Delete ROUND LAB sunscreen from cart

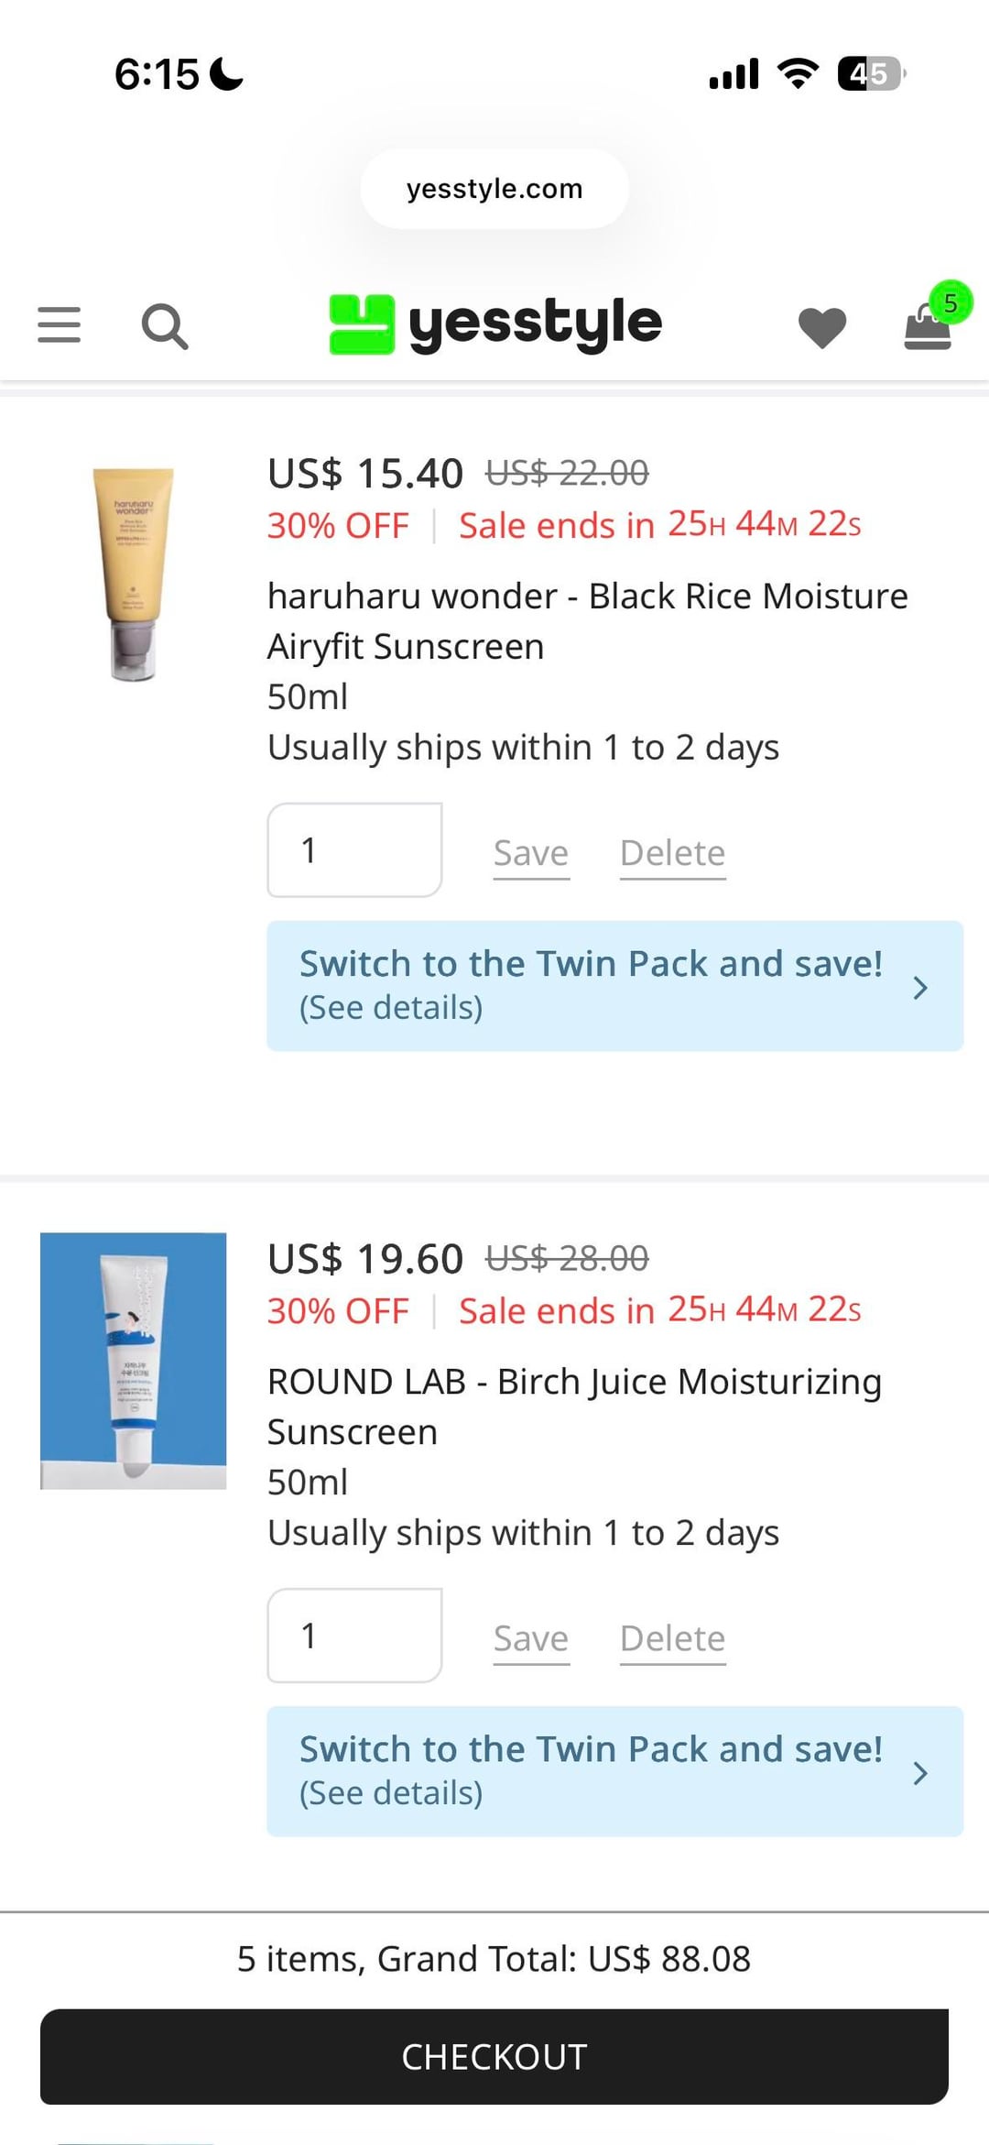point(672,1638)
